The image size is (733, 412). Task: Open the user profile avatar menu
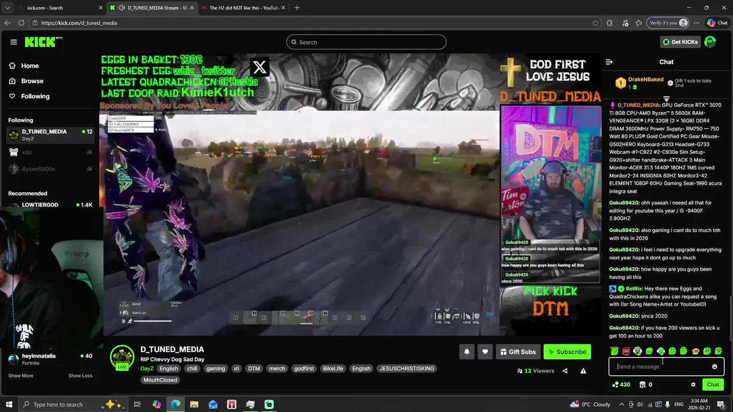coord(710,42)
